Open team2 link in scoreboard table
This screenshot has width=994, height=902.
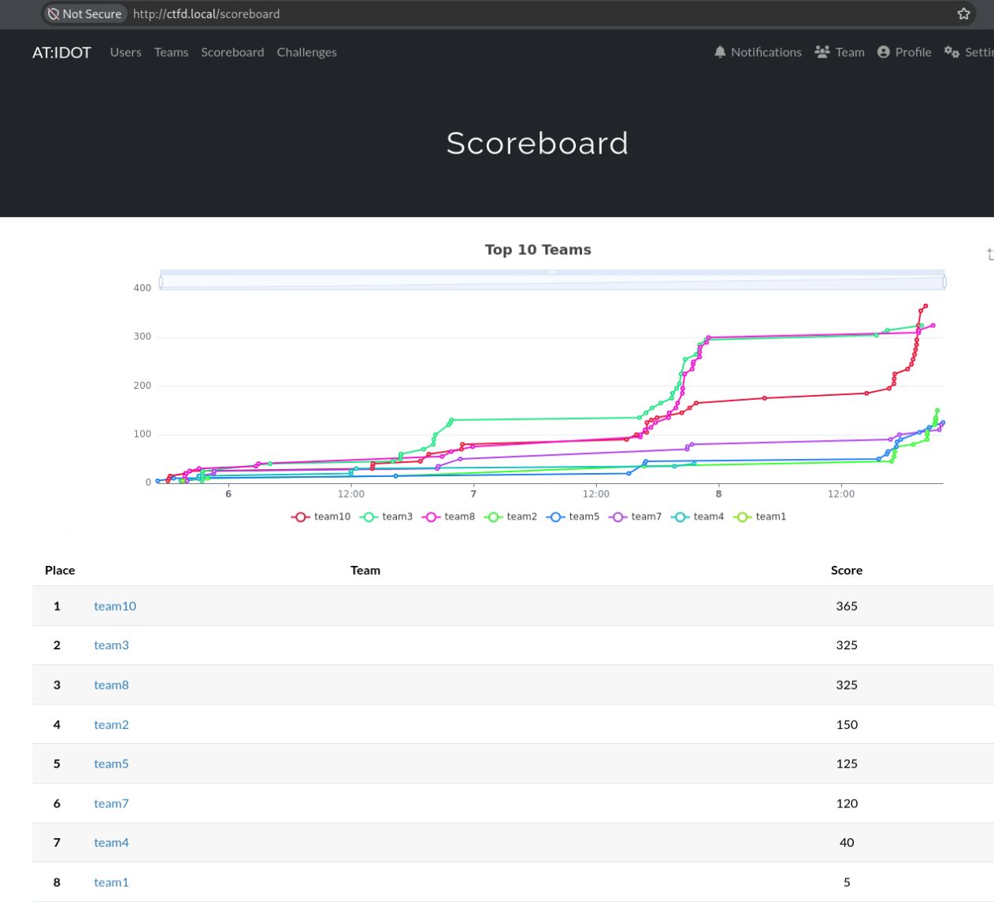tap(111, 724)
